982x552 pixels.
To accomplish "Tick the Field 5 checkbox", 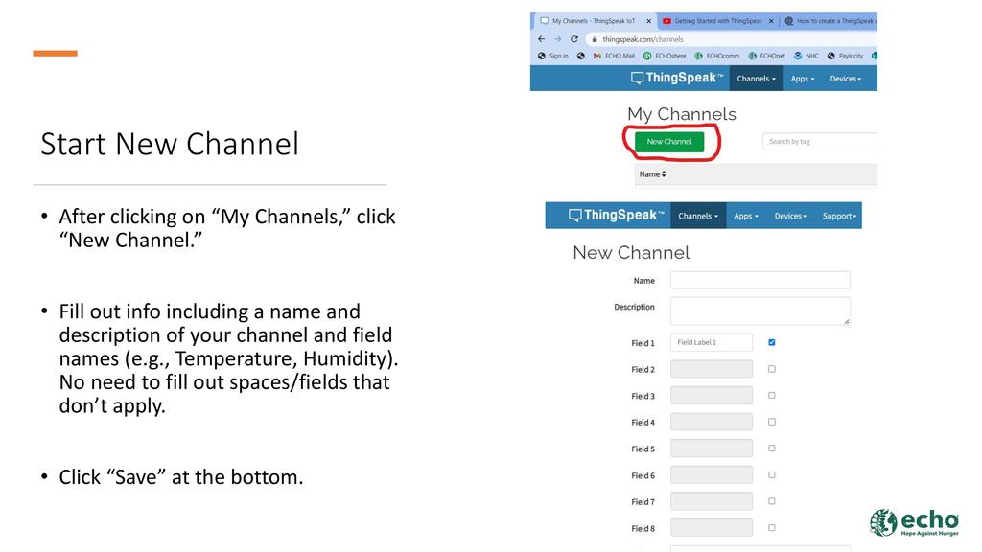I will click(x=772, y=448).
